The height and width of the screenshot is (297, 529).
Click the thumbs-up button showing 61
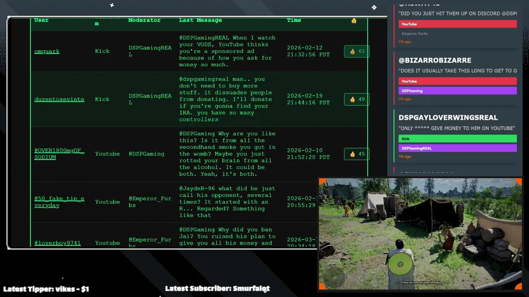pyautogui.click(x=357, y=51)
